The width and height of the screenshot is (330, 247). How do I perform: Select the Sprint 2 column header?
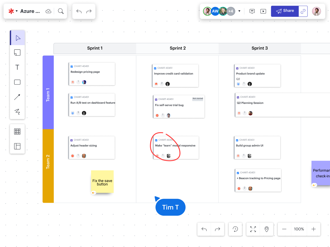[178, 48]
